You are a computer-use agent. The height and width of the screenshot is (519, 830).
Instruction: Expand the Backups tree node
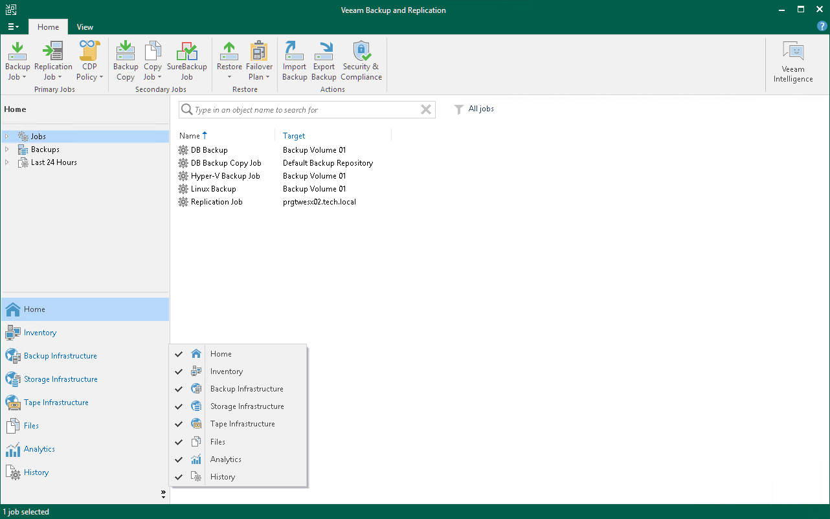click(x=7, y=149)
